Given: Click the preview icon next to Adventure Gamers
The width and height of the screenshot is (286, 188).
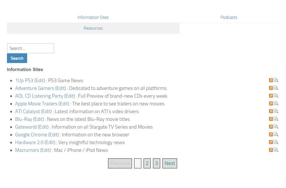Looking at the screenshot, I should click(276, 88).
